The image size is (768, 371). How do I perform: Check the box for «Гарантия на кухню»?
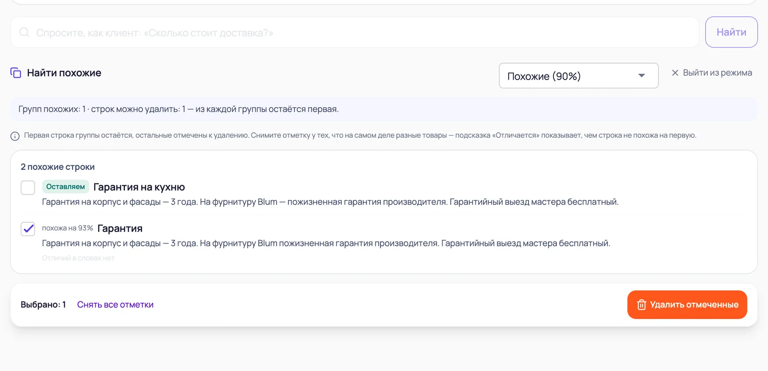(28, 188)
